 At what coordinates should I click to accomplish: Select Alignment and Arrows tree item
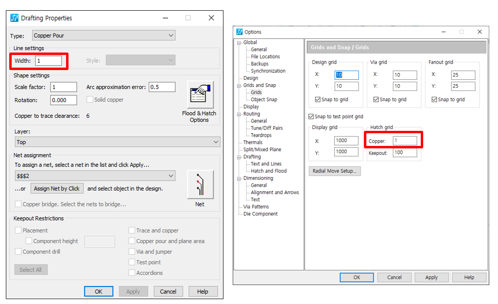tap(275, 193)
